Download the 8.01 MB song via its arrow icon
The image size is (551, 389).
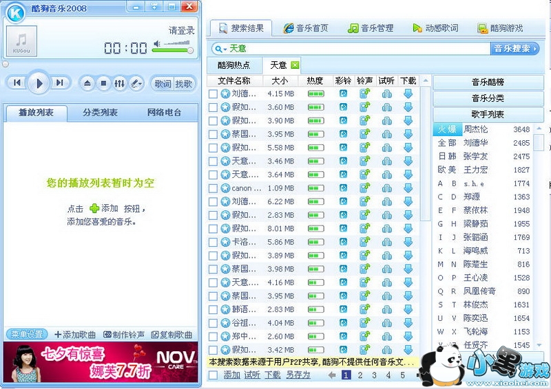[x=408, y=228]
